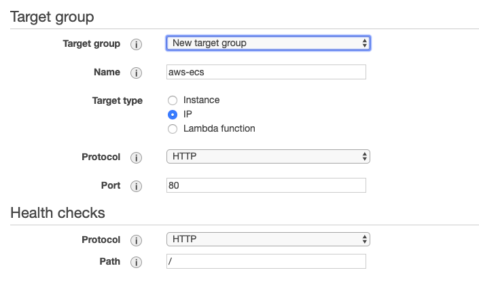The image size is (479, 283).
Task: Choose the IP target type radio button
Action: (173, 115)
